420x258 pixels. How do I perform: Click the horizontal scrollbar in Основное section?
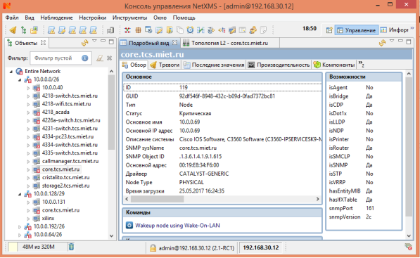(x=157, y=199)
